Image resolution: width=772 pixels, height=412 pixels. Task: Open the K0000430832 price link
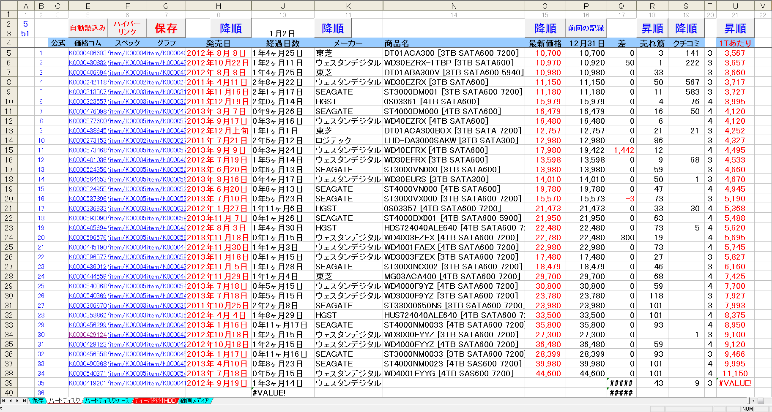(x=88, y=63)
